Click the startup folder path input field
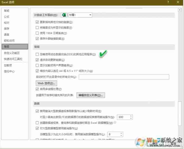184x149 pixels. point(124,77)
